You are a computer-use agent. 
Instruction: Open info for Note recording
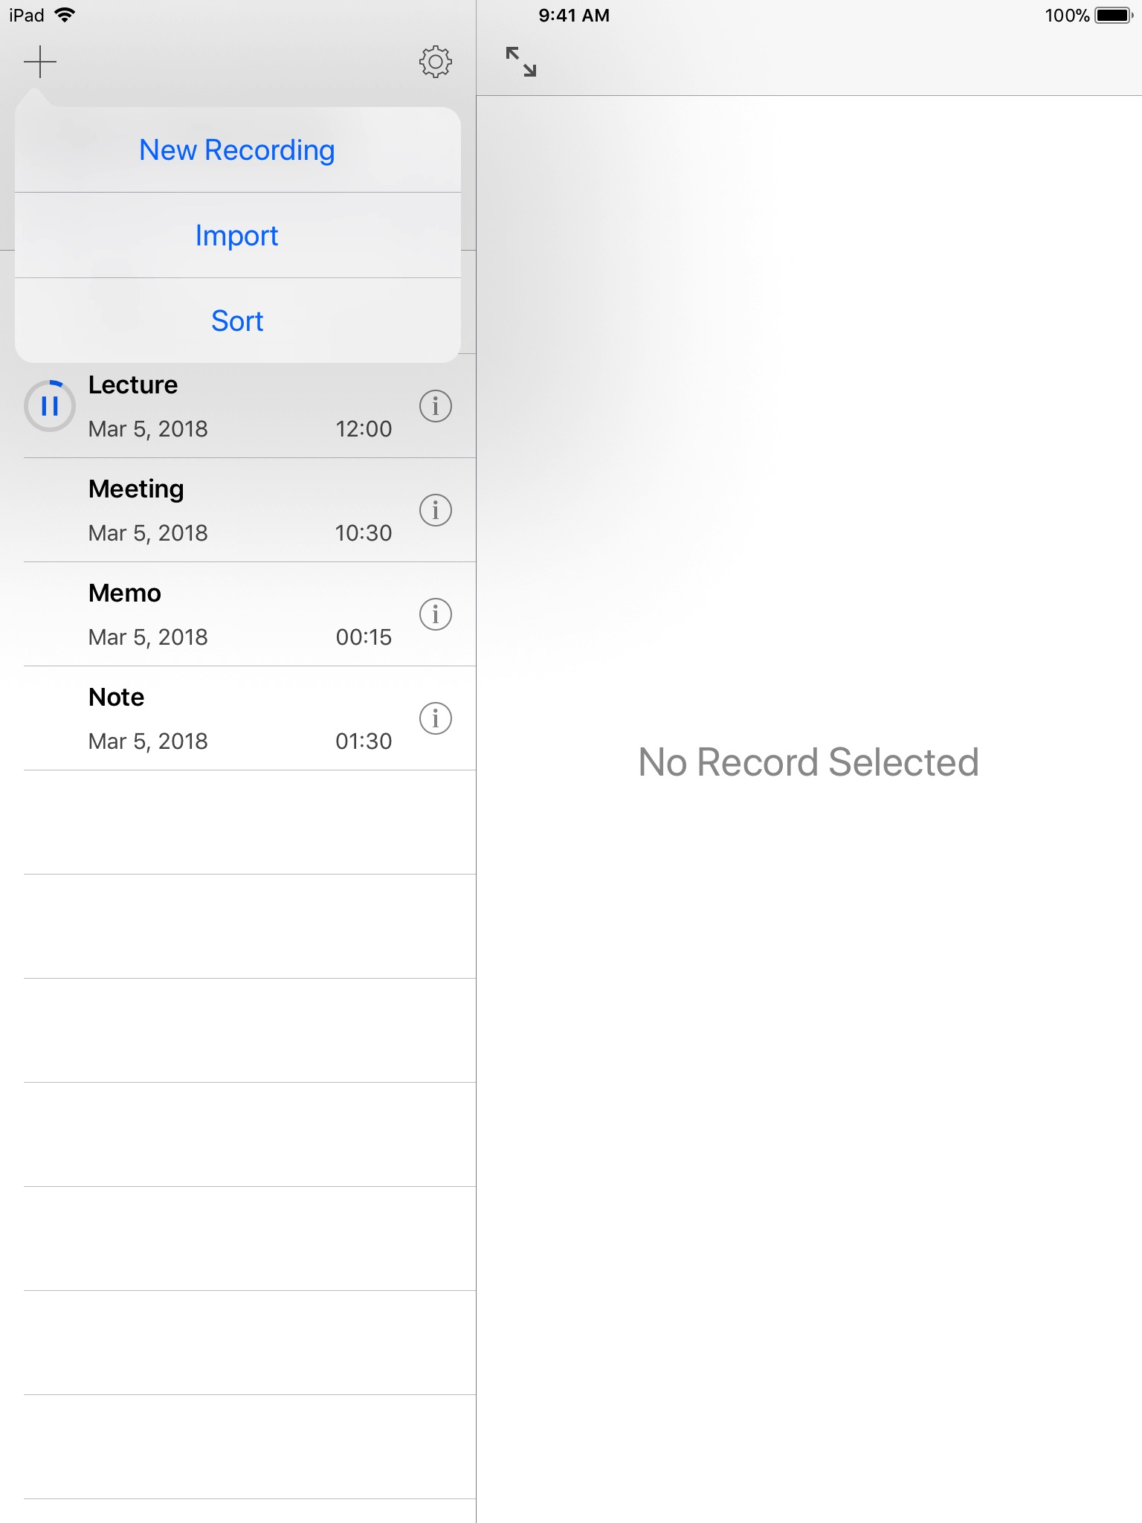(436, 718)
